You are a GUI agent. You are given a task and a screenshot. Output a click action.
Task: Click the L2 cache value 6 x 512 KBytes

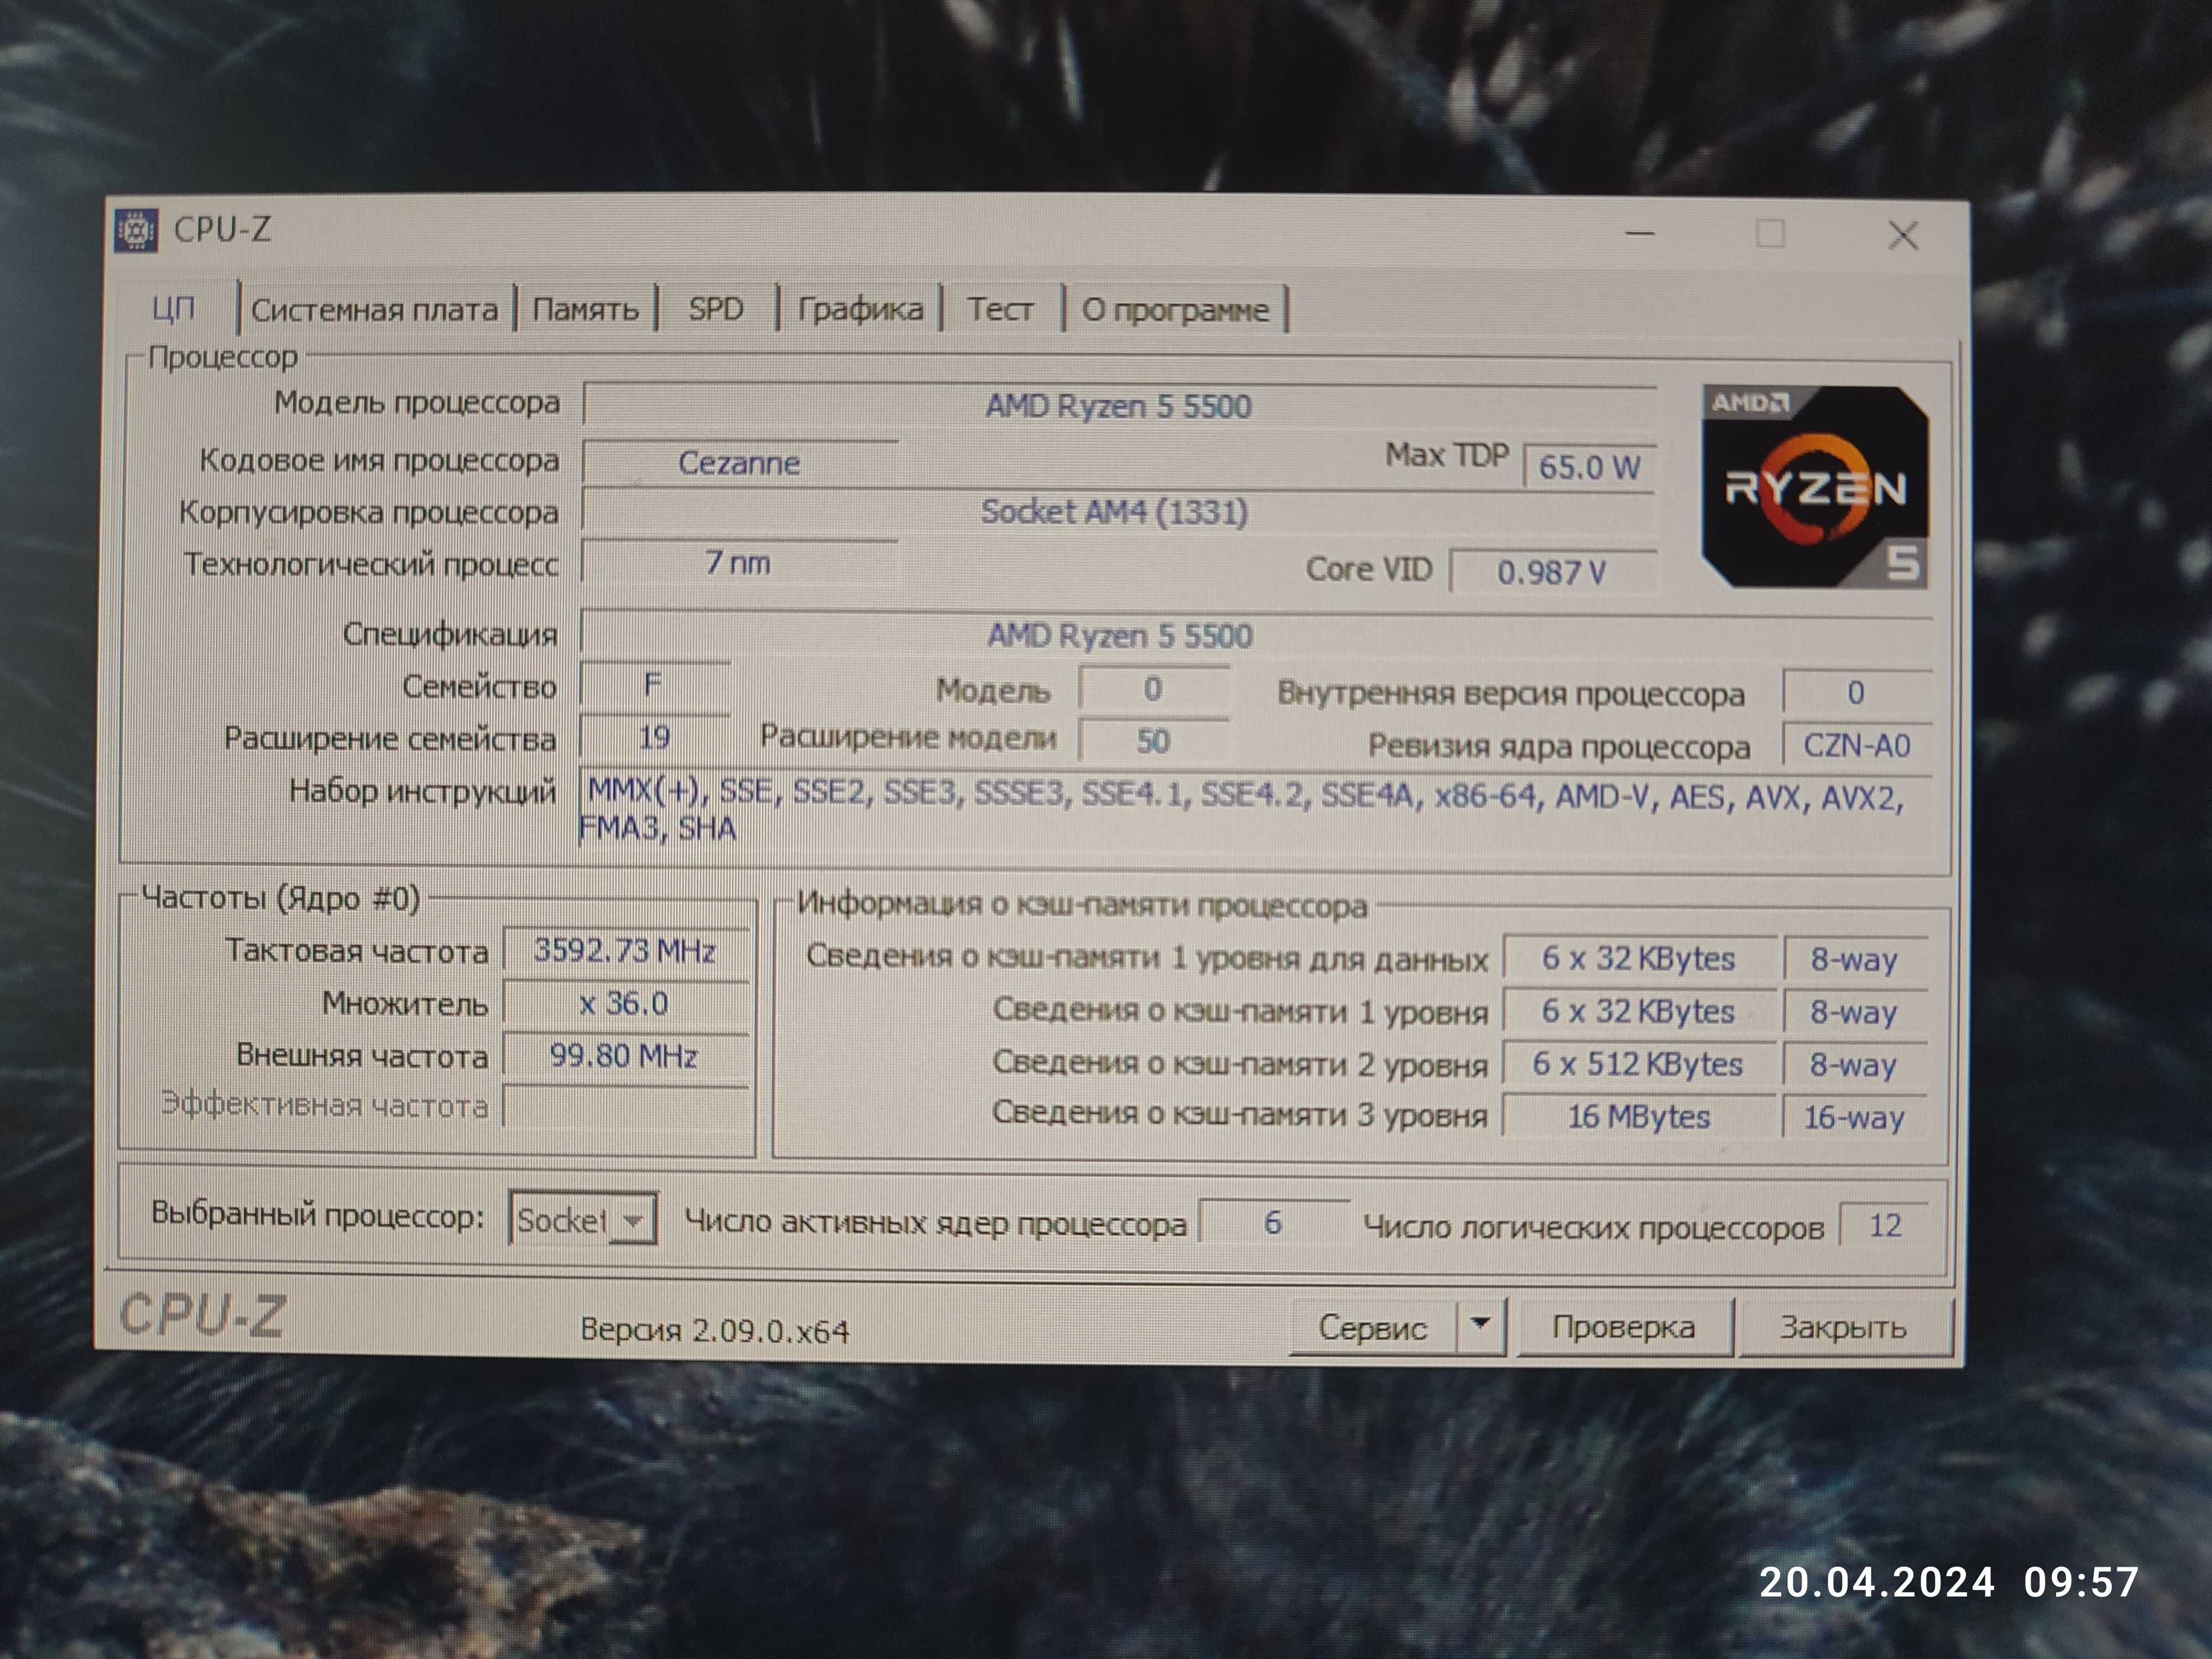coord(1639,1064)
